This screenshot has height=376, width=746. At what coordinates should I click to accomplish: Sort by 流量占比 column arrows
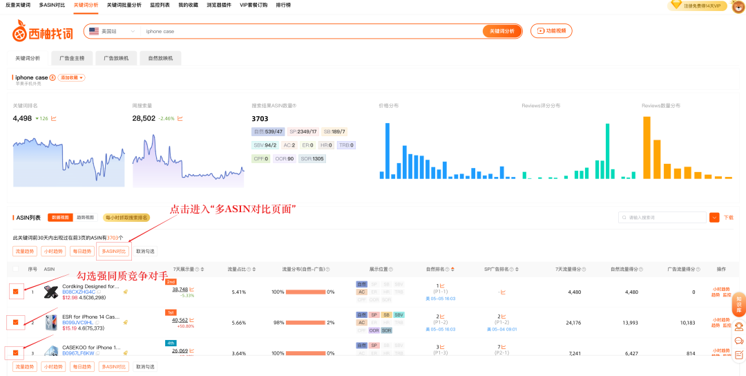(254, 270)
